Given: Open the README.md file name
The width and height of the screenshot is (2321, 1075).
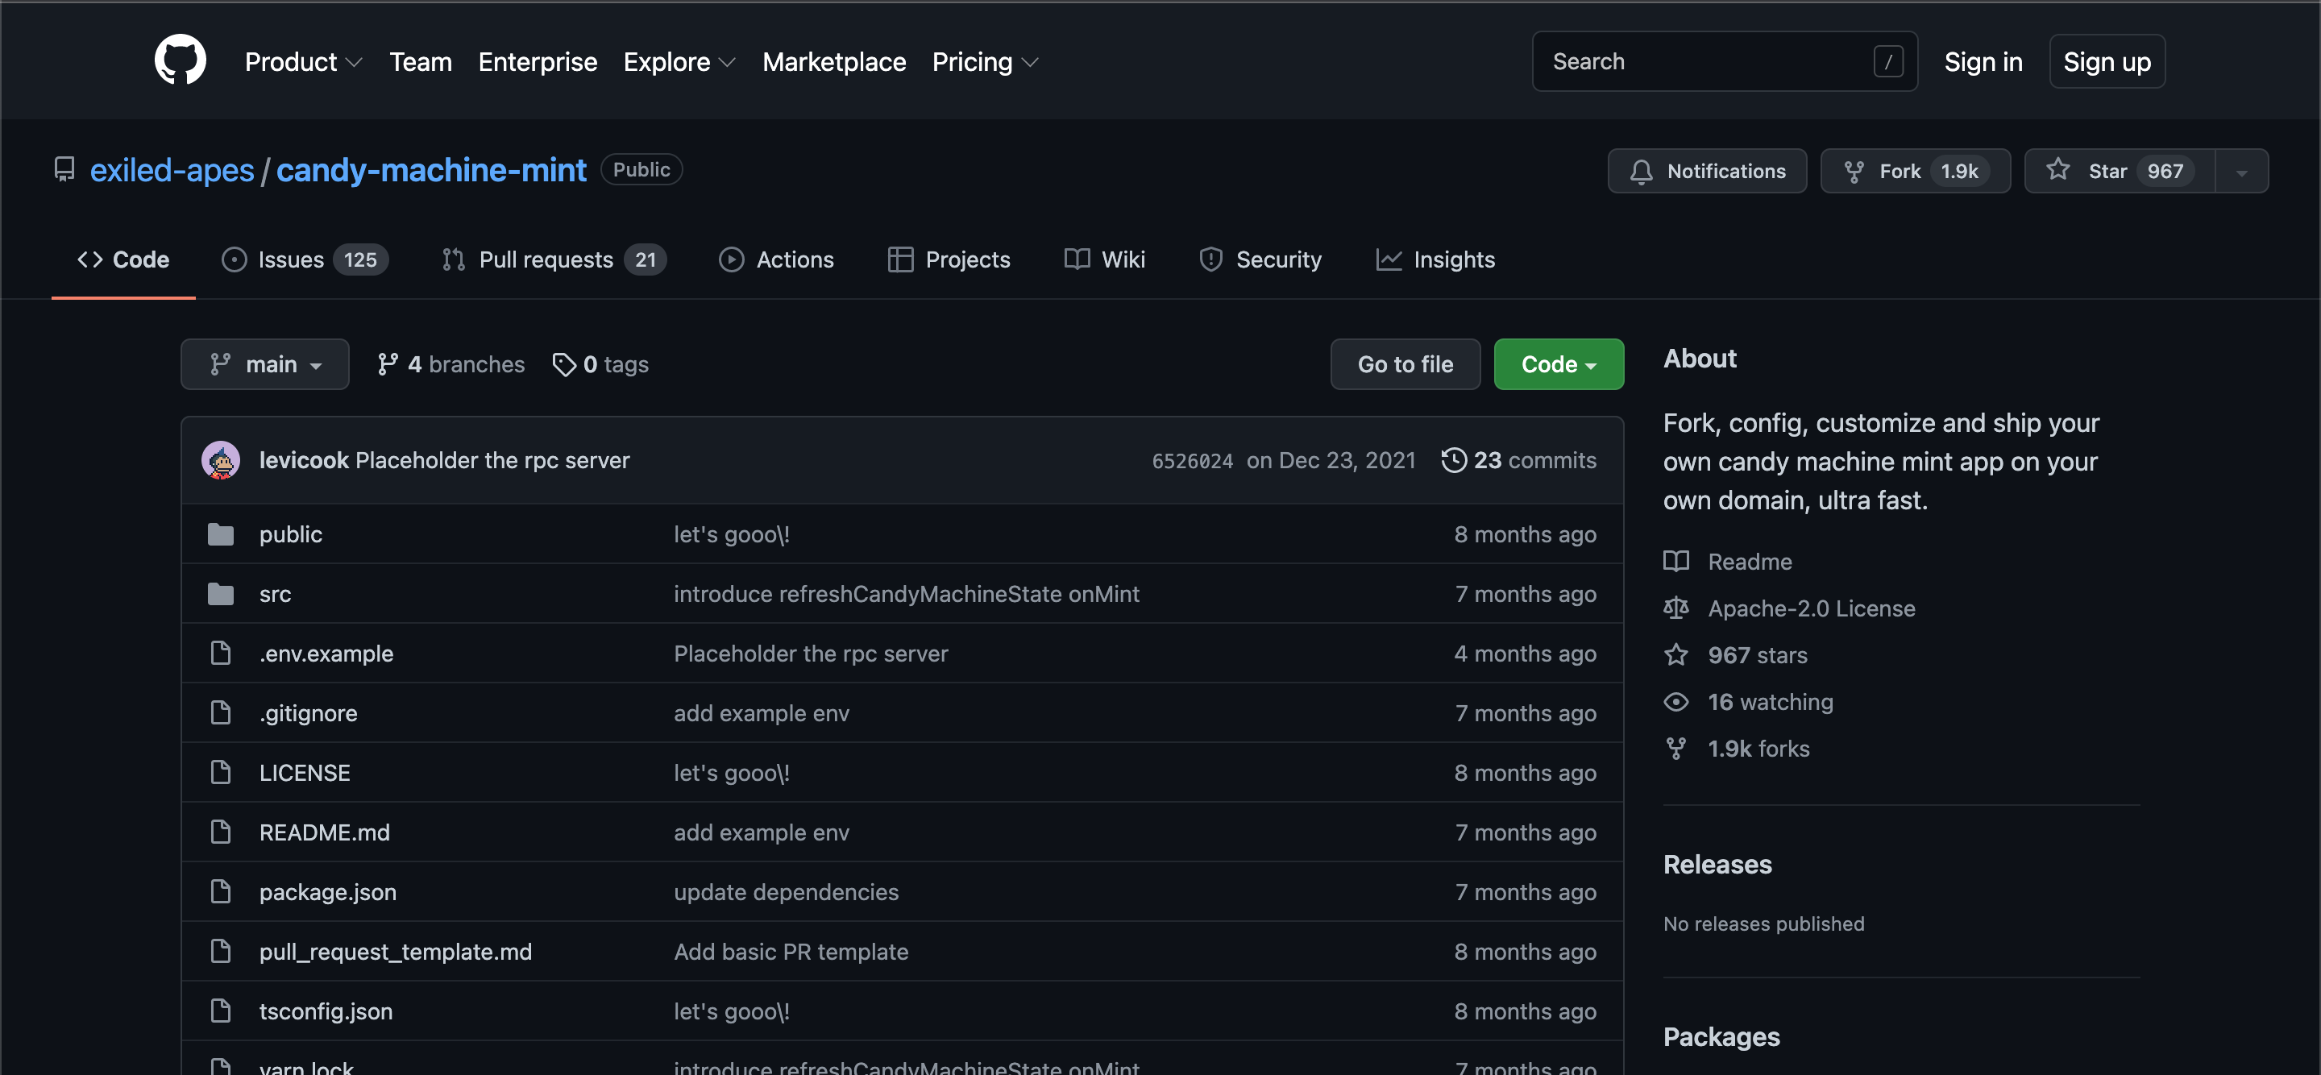Looking at the screenshot, I should tap(324, 832).
